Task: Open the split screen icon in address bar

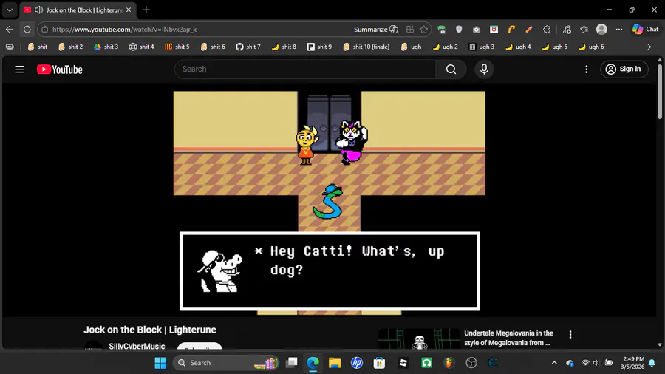Action: coord(409,30)
